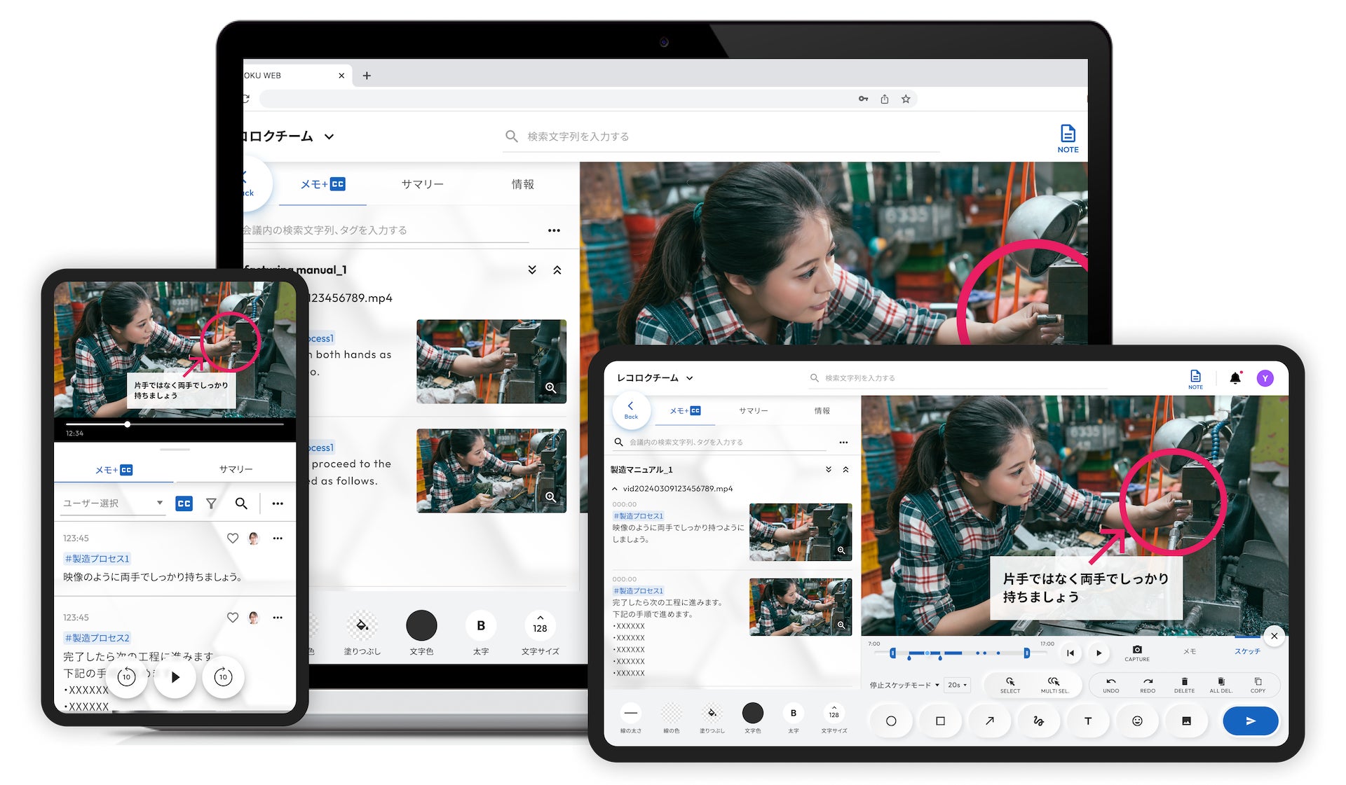Collapse vid20240309123456789.mp4 entry on tablet
The height and width of the screenshot is (785, 1346).
615,489
